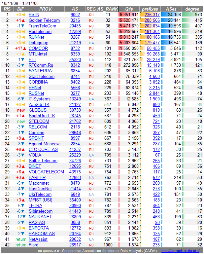This screenshot has width=204, height=254.
Task: Open the ETT provider link
Action: coord(33,59)
